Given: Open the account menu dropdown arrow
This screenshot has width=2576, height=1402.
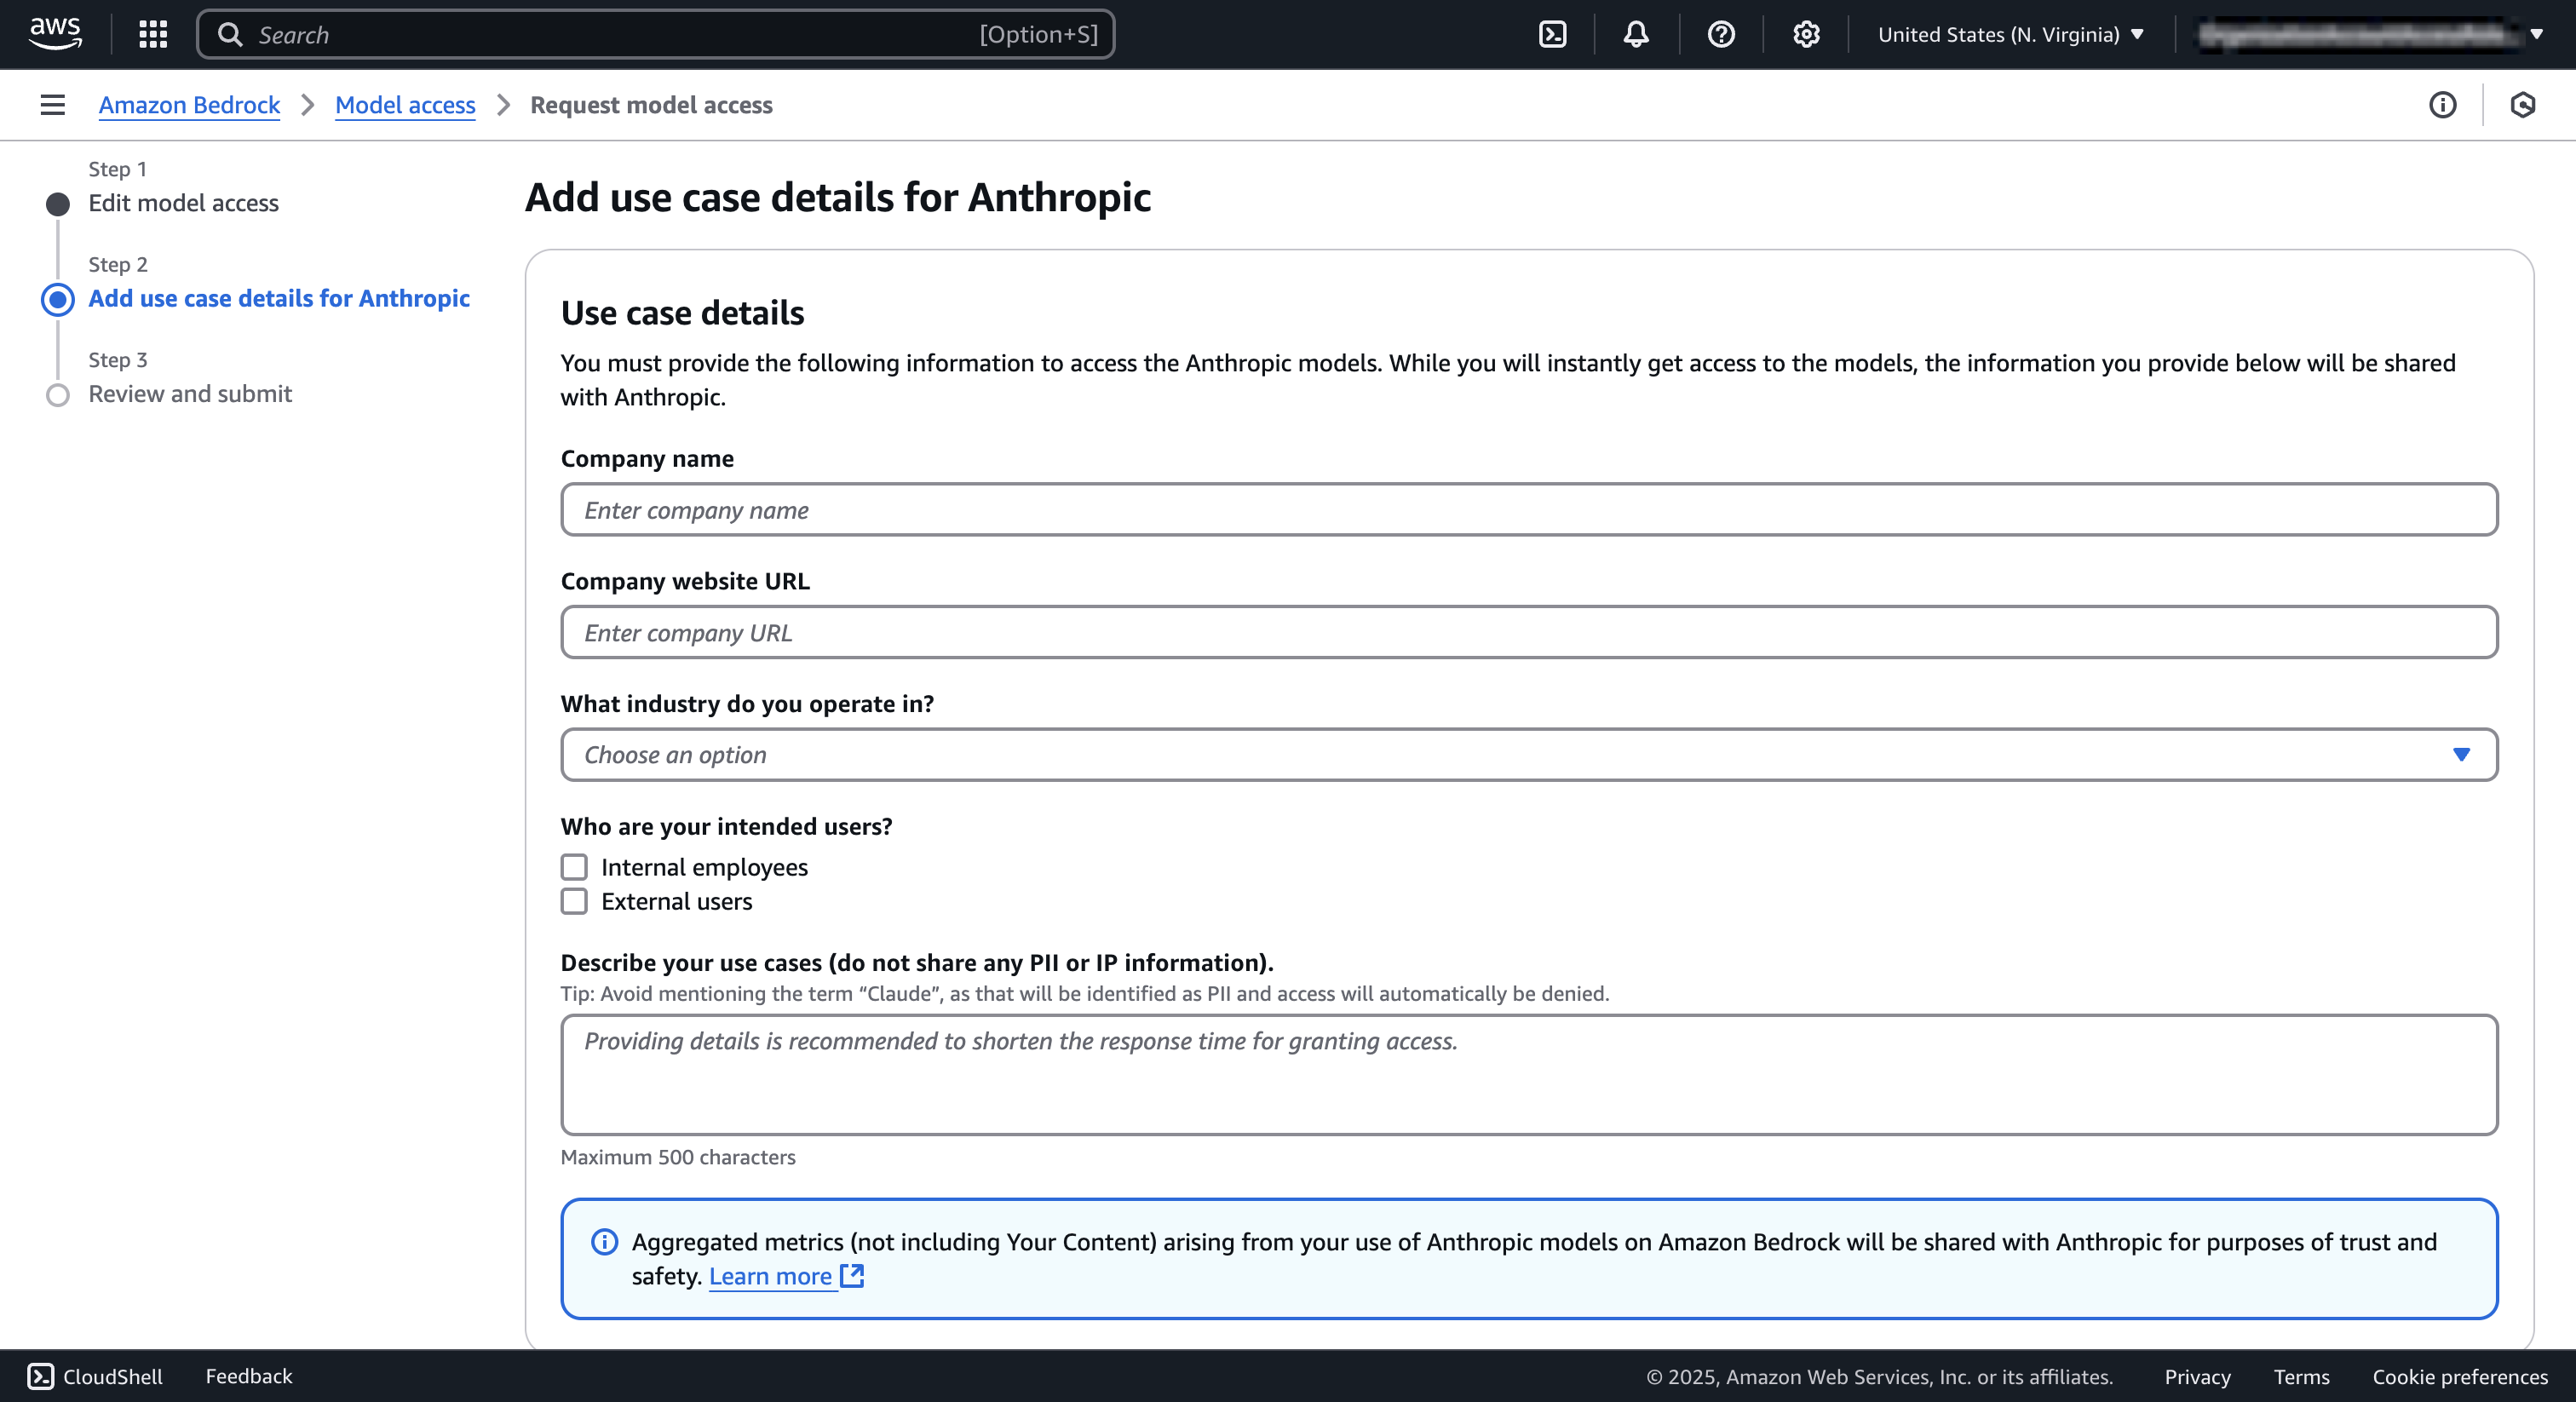Looking at the screenshot, I should (x=2536, y=34).
